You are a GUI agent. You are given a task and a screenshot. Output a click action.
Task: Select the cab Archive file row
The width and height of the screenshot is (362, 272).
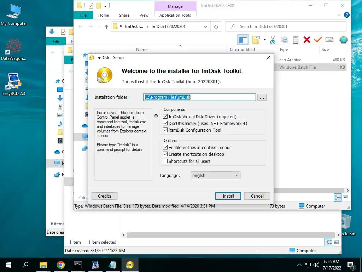pyautogui.click(x=310, y=59)
